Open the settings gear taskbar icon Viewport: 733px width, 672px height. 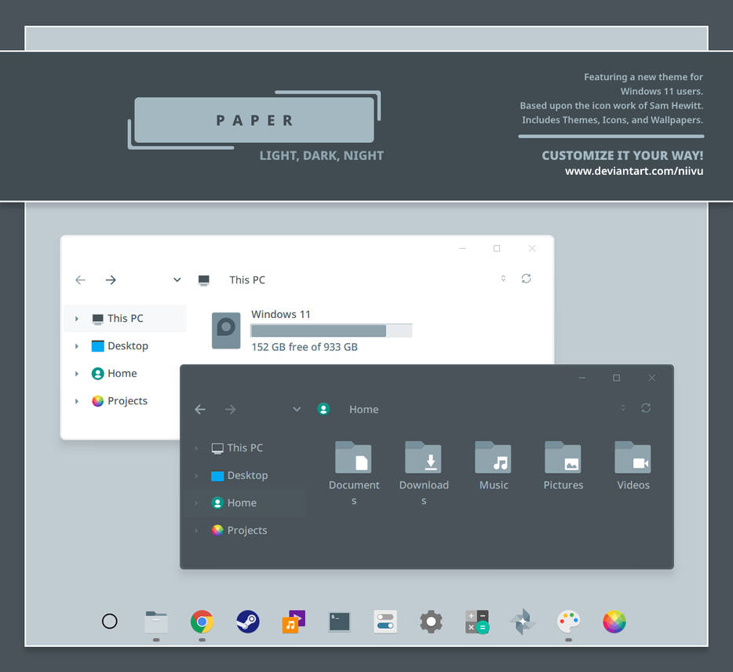(x=431, y=622)
